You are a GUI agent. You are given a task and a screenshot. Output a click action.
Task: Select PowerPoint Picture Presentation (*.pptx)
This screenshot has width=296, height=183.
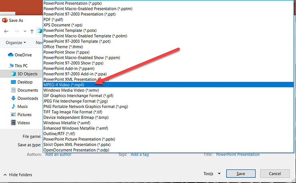[x=168, y=139]
